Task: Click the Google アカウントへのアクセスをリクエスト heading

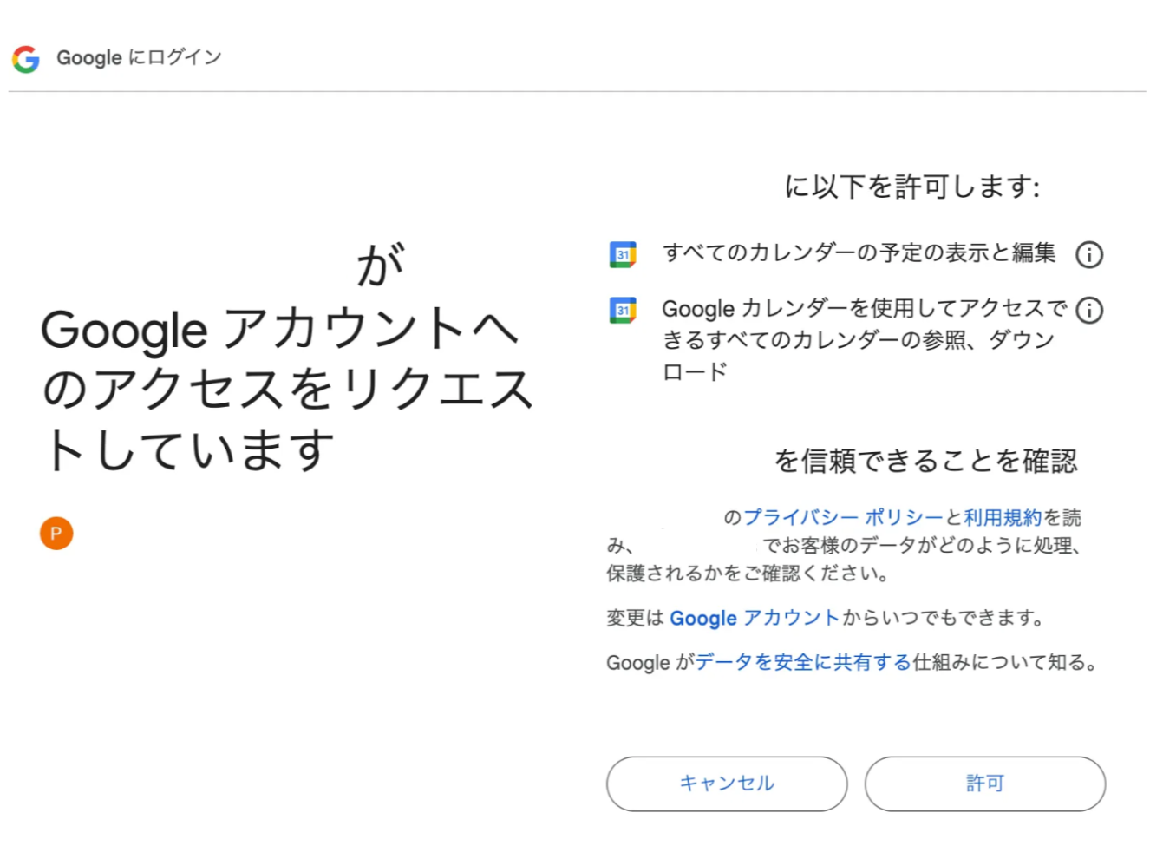Action: 286,388
